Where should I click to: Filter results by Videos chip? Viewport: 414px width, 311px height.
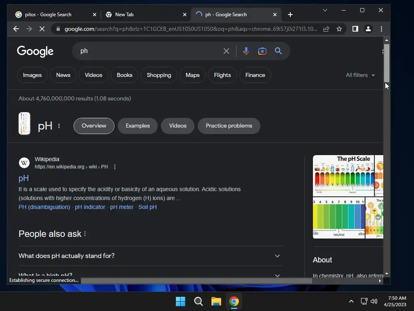[93, 75]
